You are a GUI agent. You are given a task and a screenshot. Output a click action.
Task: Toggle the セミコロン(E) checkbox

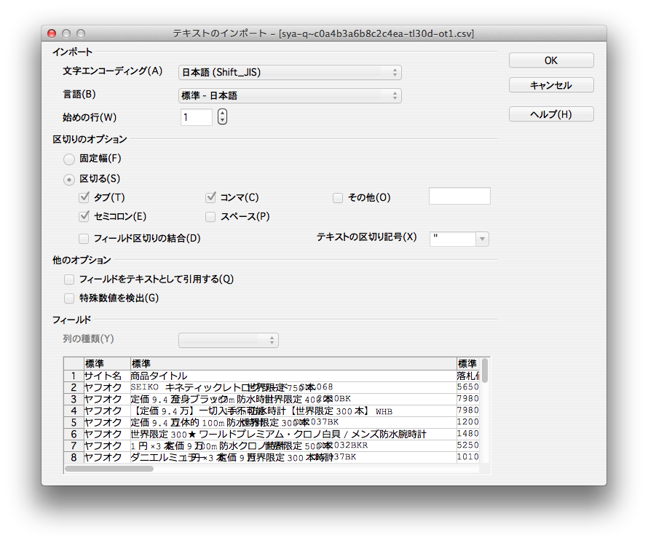pos(84,216)
